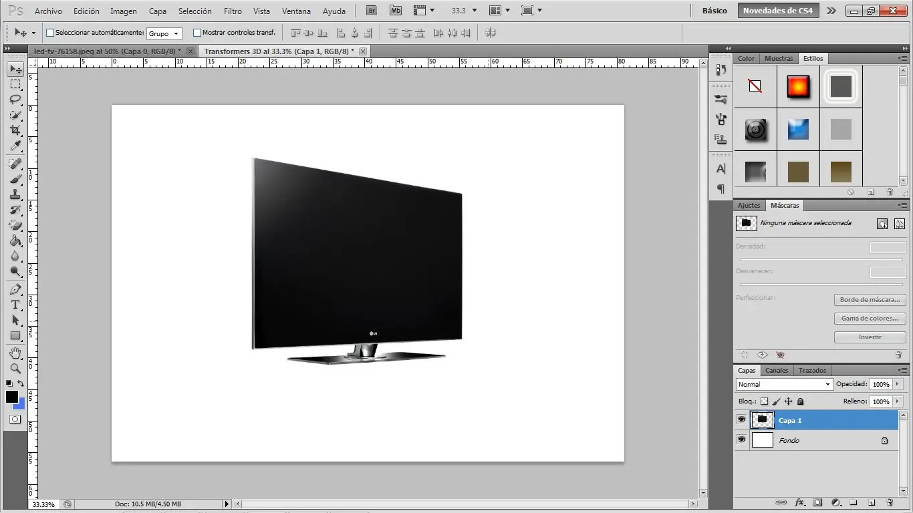Hide the Fondo layer

click(741, 440)
